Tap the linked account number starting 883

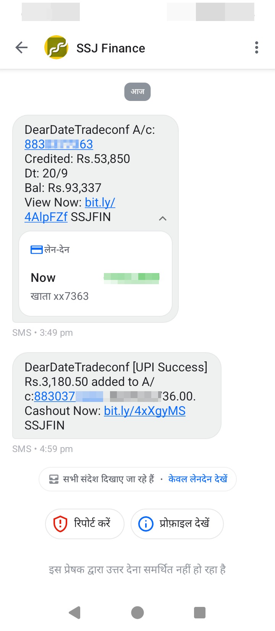pos(59,144)
